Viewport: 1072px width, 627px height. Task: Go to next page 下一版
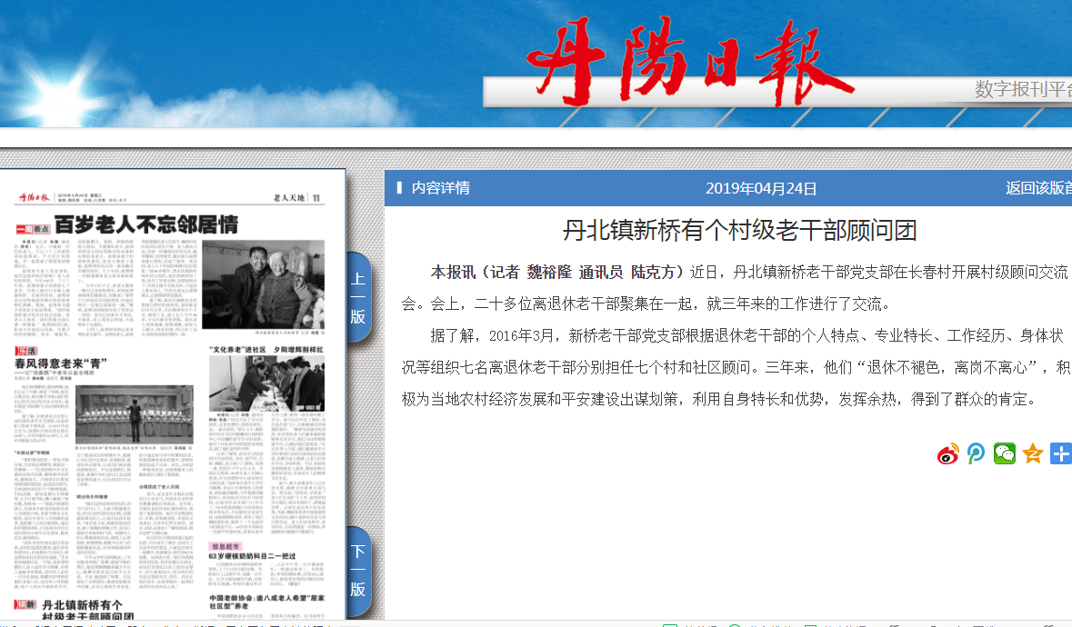[x=357, y=571]
